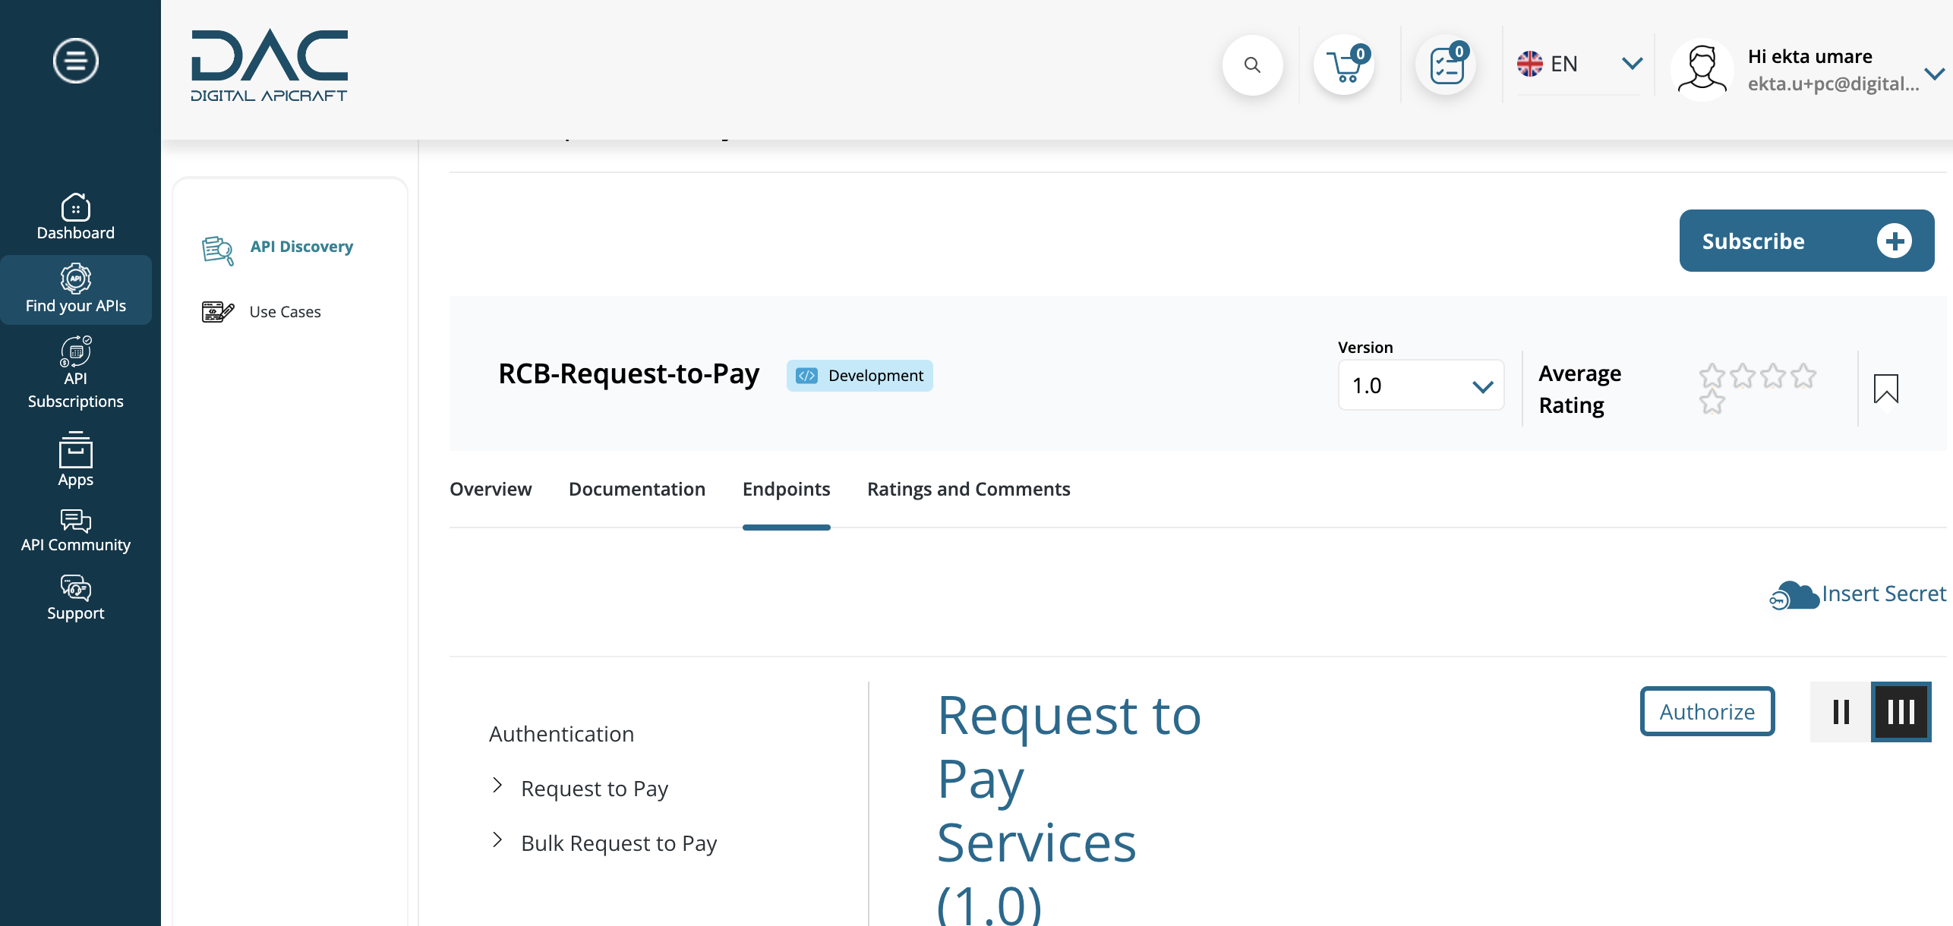Switch to two-column layout view
The height and width of the screenshot is (926, 1953).
[x=1841, y=712]
